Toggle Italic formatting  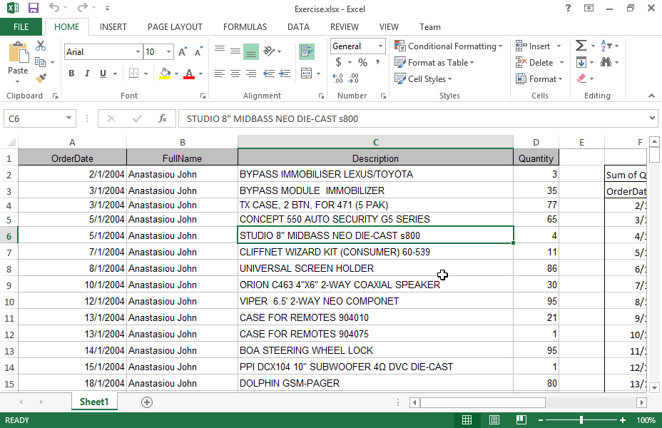[88, 73]
